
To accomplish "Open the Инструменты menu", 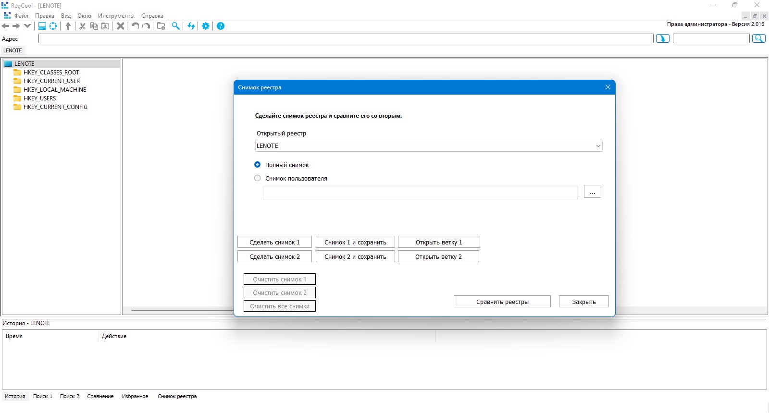I will coord(116,16).
